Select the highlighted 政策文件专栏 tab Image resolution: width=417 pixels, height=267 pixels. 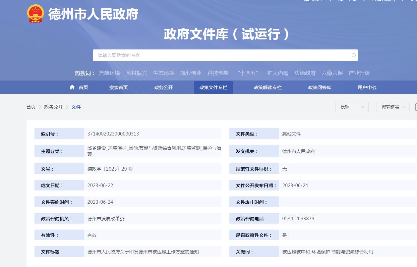pos(213,87)
